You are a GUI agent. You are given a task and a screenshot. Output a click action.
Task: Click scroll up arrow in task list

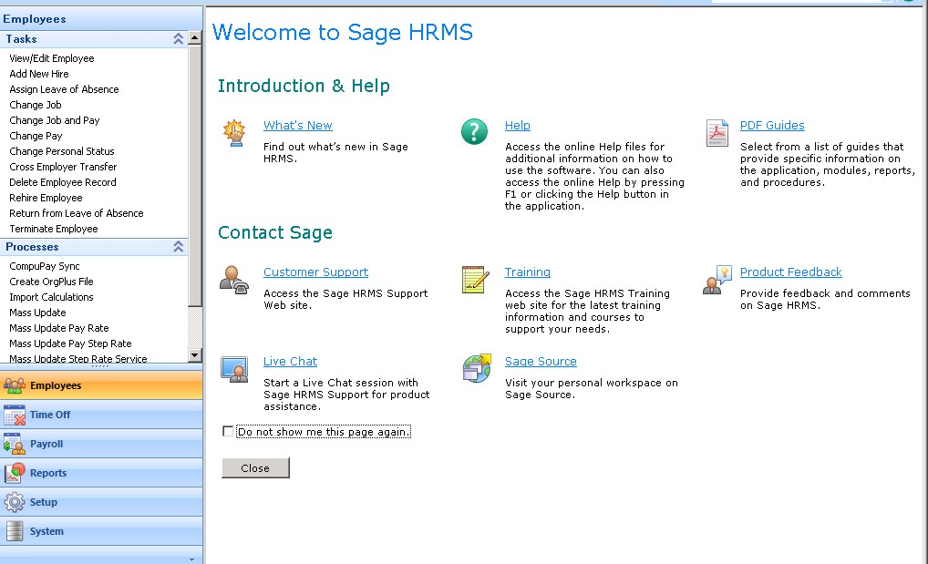(195, 38)
